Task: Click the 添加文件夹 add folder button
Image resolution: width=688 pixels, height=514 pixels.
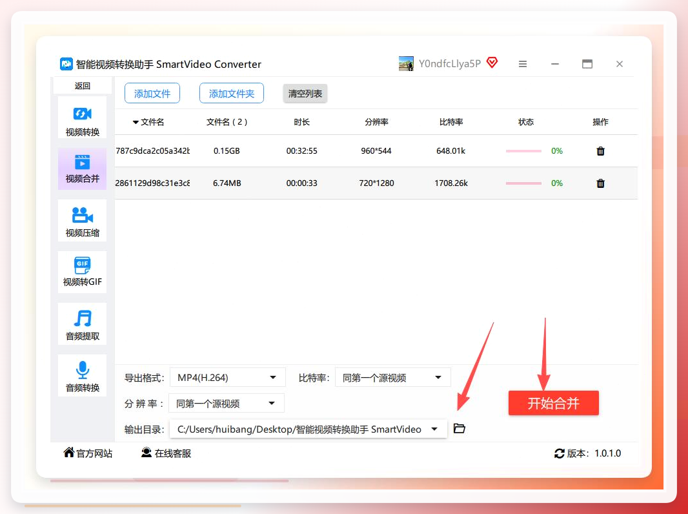Action: pyautogui.click(x=231, y=94)
